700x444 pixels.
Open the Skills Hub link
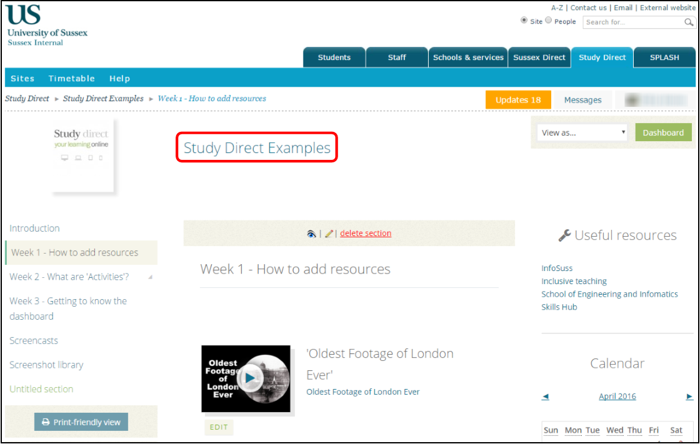coord(559,307)
